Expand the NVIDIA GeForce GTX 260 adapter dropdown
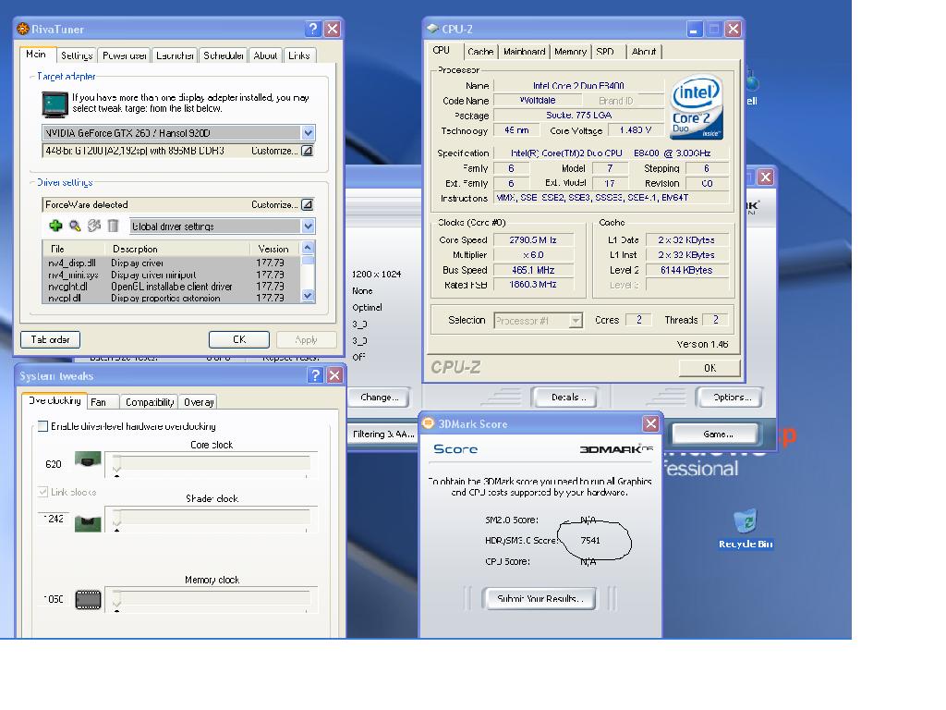946x710 pixels. pos(308,133)
